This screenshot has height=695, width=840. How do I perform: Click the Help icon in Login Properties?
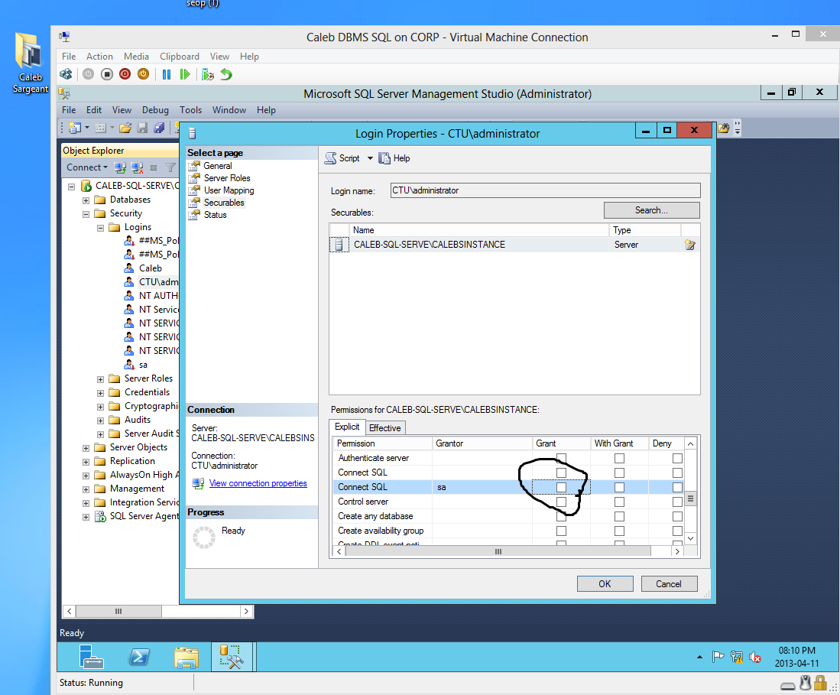(384, 158)
